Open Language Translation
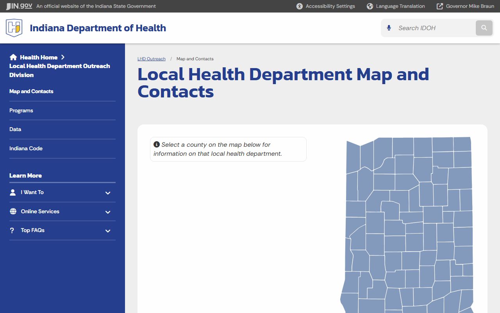The width and height of the screenshot is (500, 313). point(396,6)
